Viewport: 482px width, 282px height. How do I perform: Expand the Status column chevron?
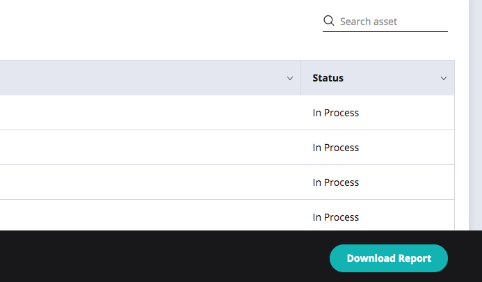[444, 78]
